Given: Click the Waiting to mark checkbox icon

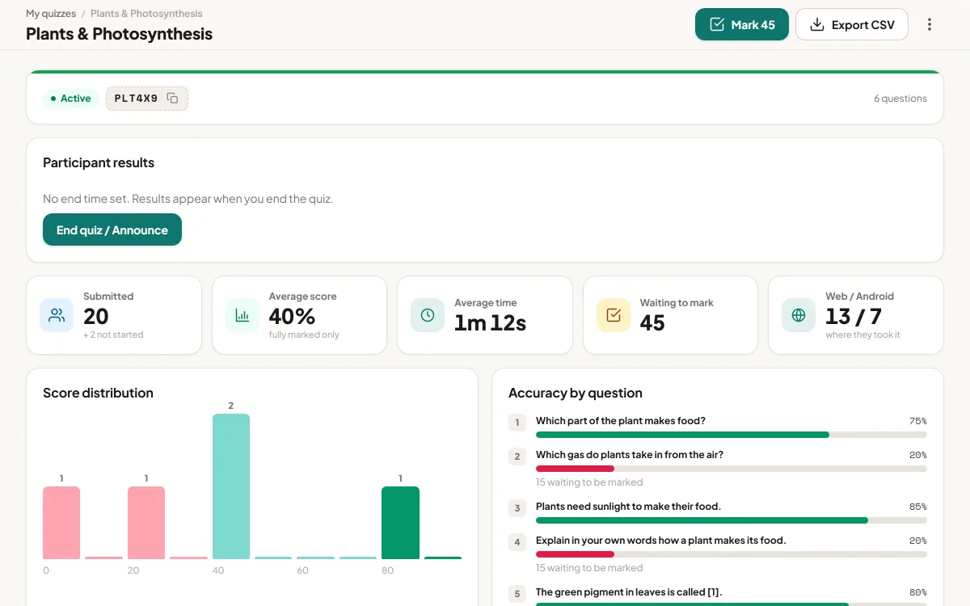Looking at the screenshot, I should (x=614, y=315).
